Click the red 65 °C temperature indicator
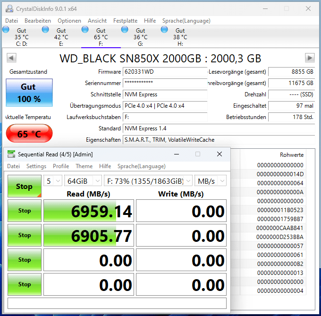 click(29, 134)
